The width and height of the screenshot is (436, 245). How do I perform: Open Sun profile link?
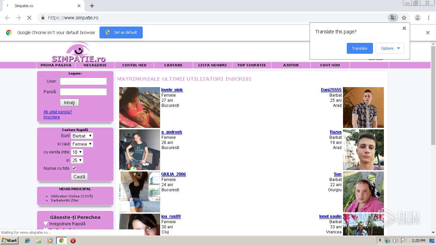click(338, 174)
